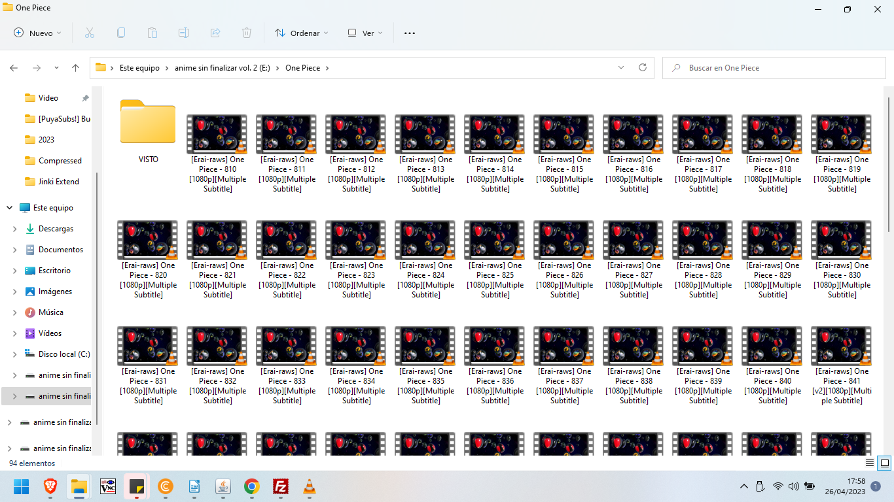Open the Ver view dropdown
The height and width of the screenshot is (502, 894).
(x=365, y=33)
